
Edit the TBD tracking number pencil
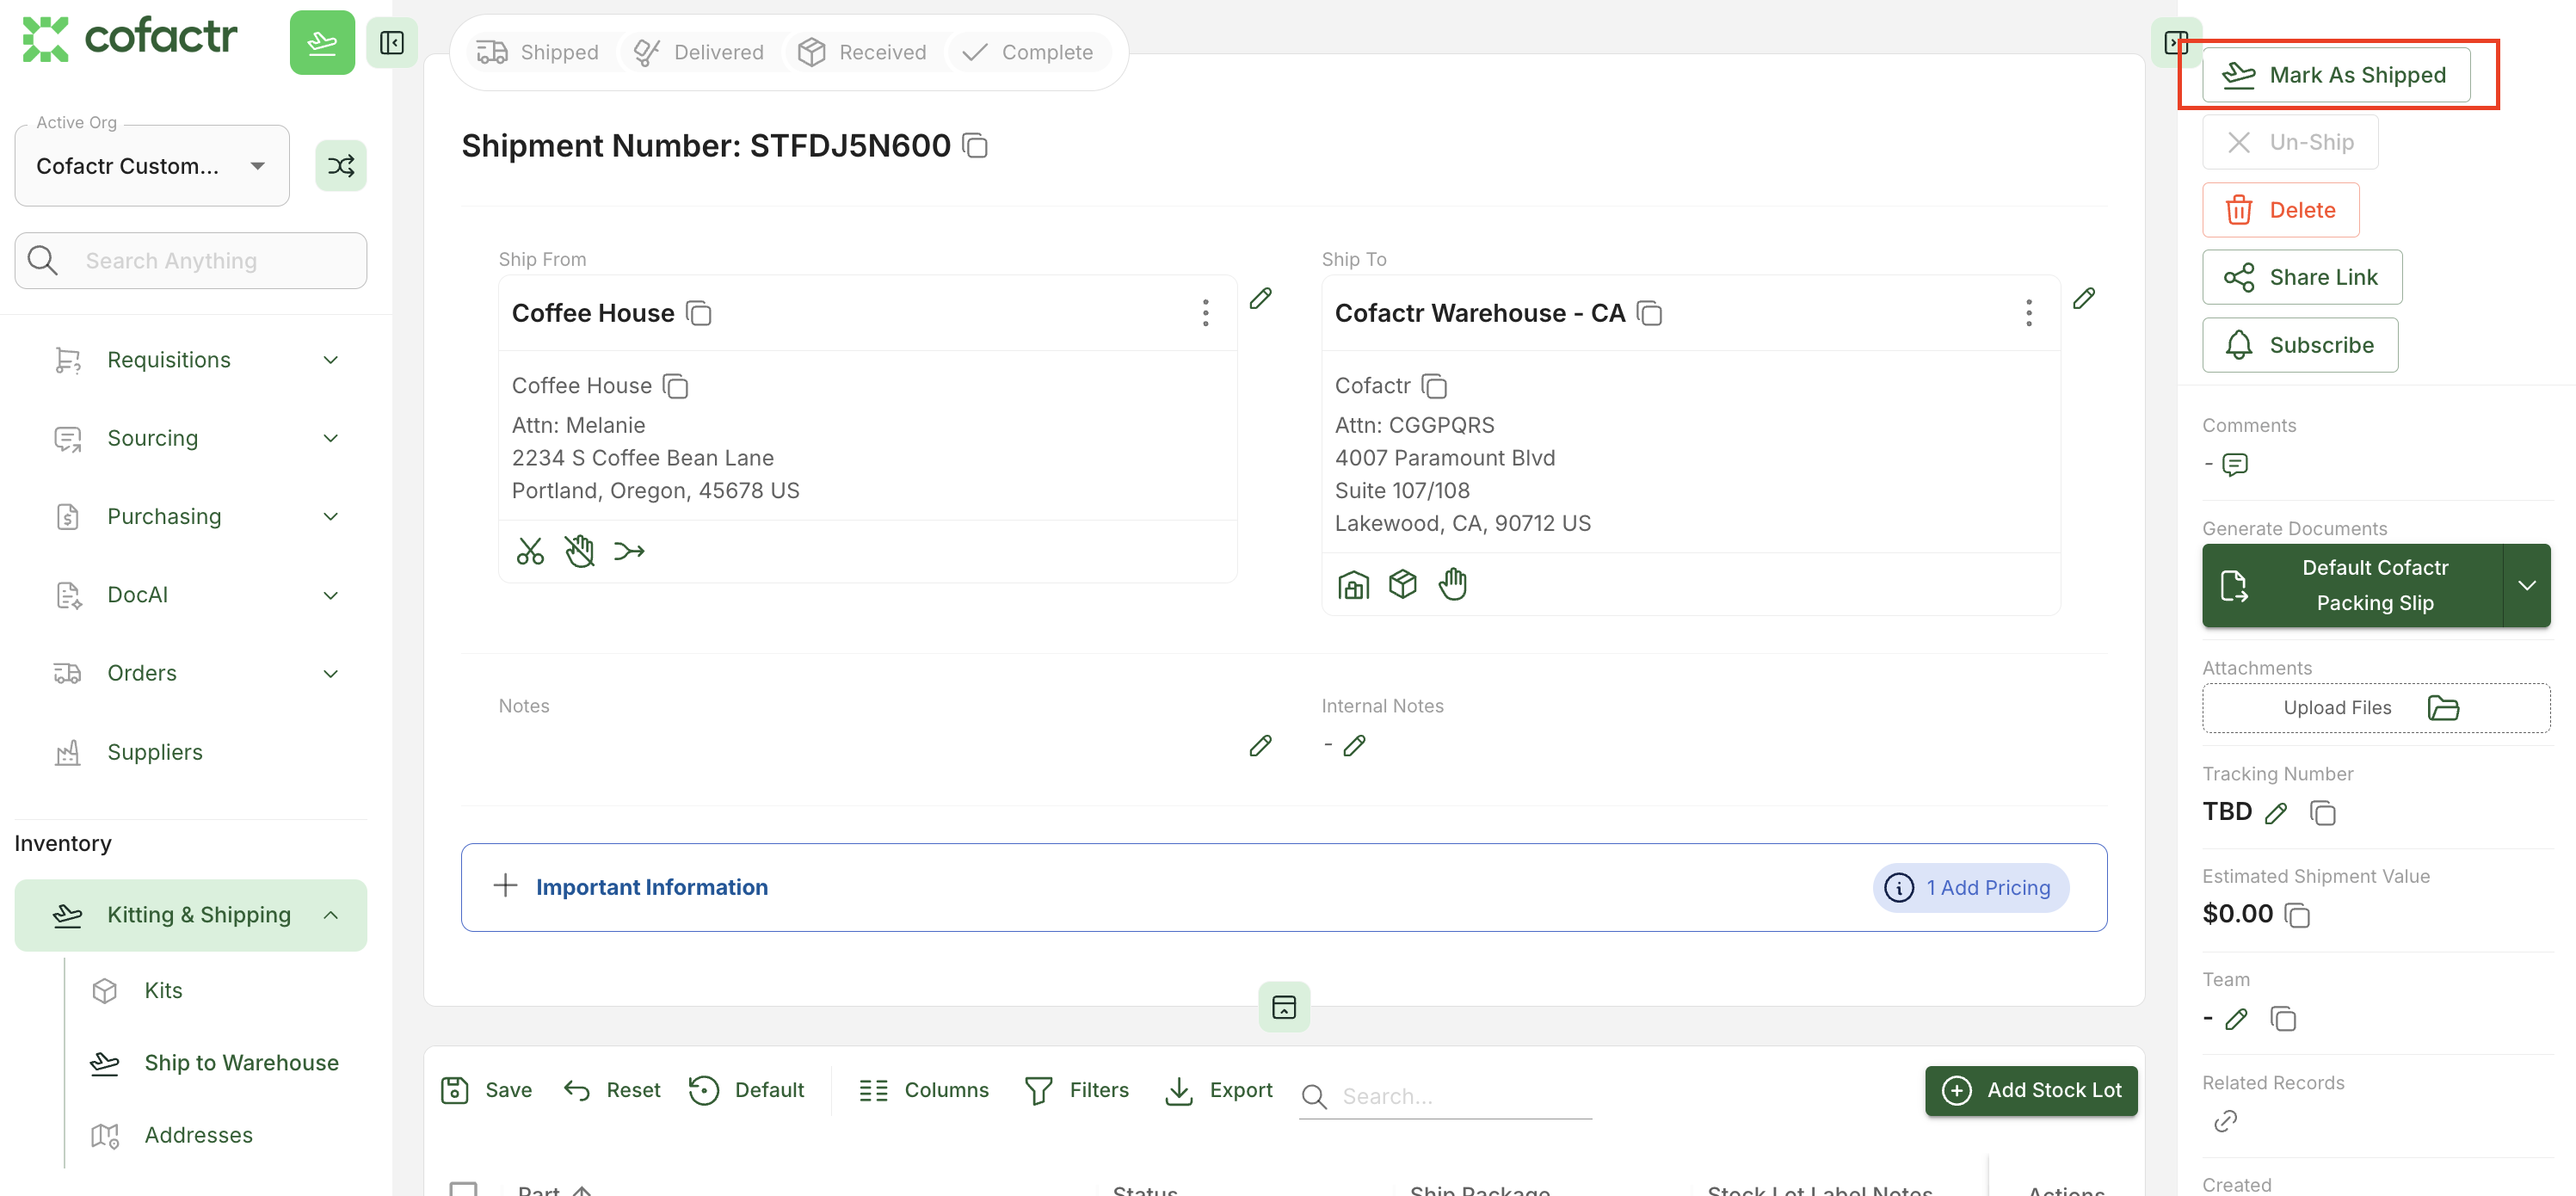click(2276, 813)
